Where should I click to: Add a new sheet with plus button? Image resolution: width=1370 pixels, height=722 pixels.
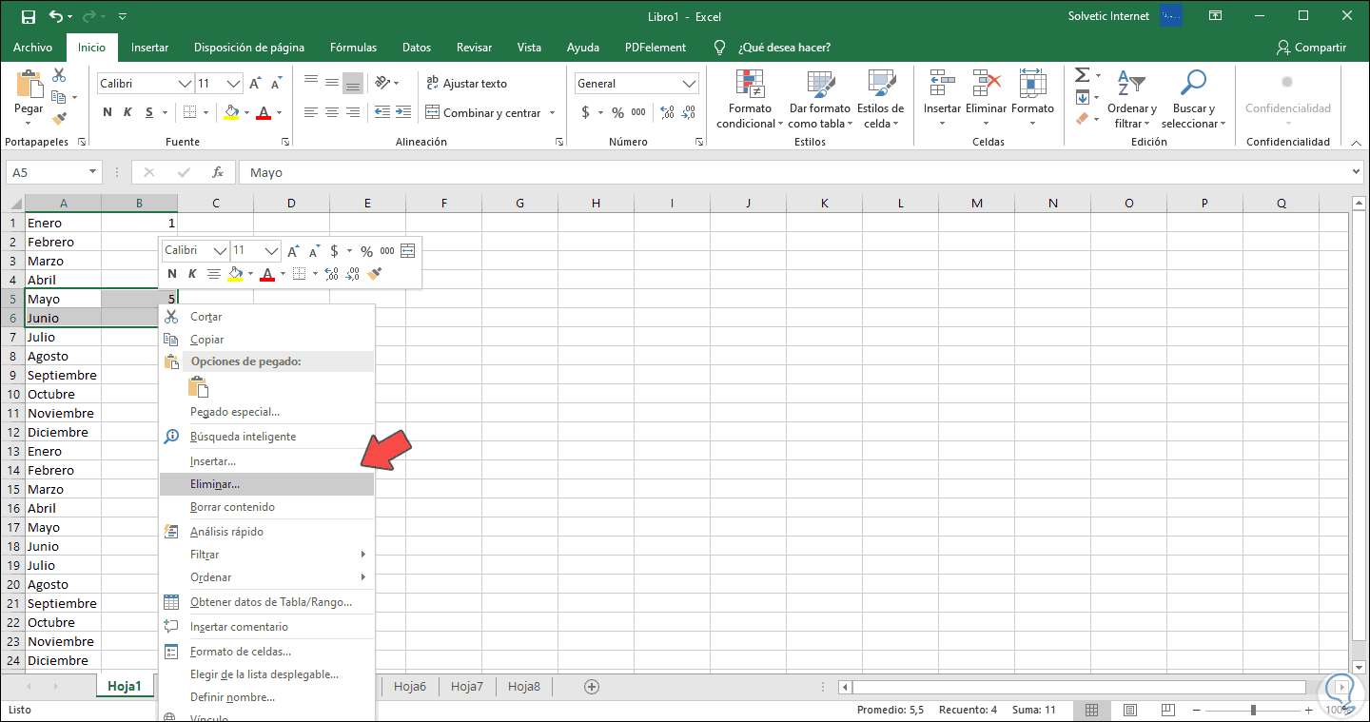(592, 686)
